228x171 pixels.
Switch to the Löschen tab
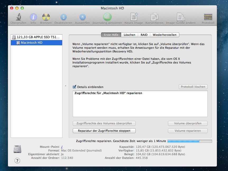tap(129, 35)
